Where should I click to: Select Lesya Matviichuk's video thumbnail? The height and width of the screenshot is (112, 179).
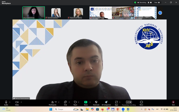coord(33,13)
